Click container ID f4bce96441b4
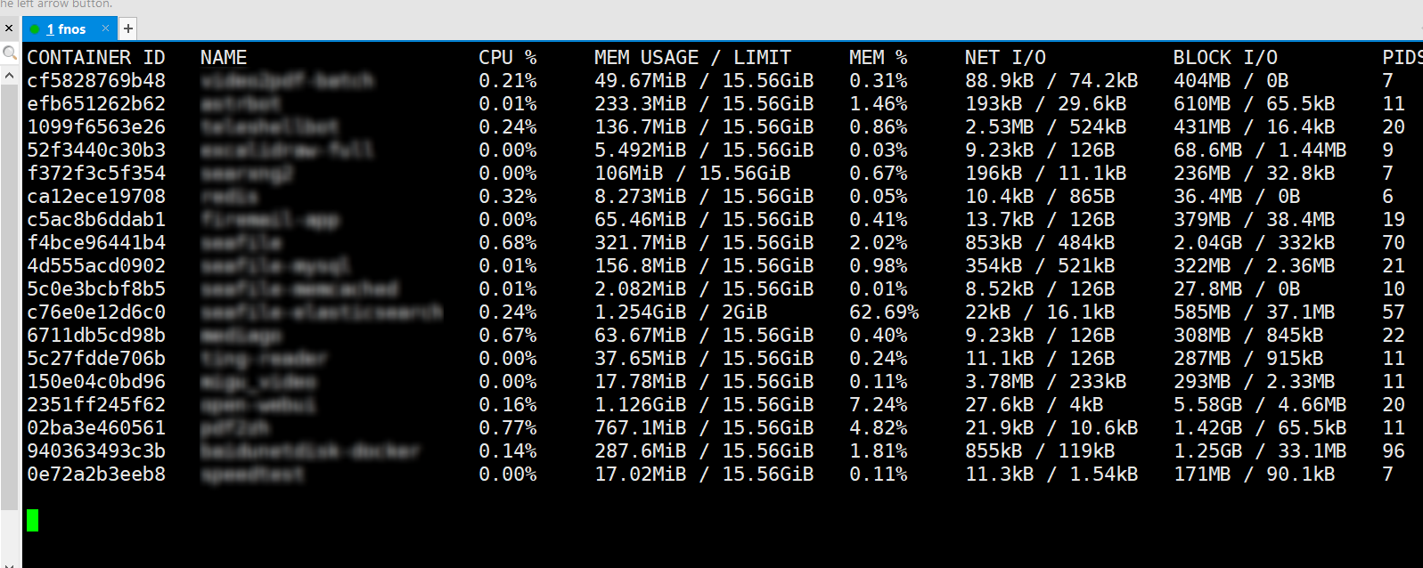 click(96, 243)
